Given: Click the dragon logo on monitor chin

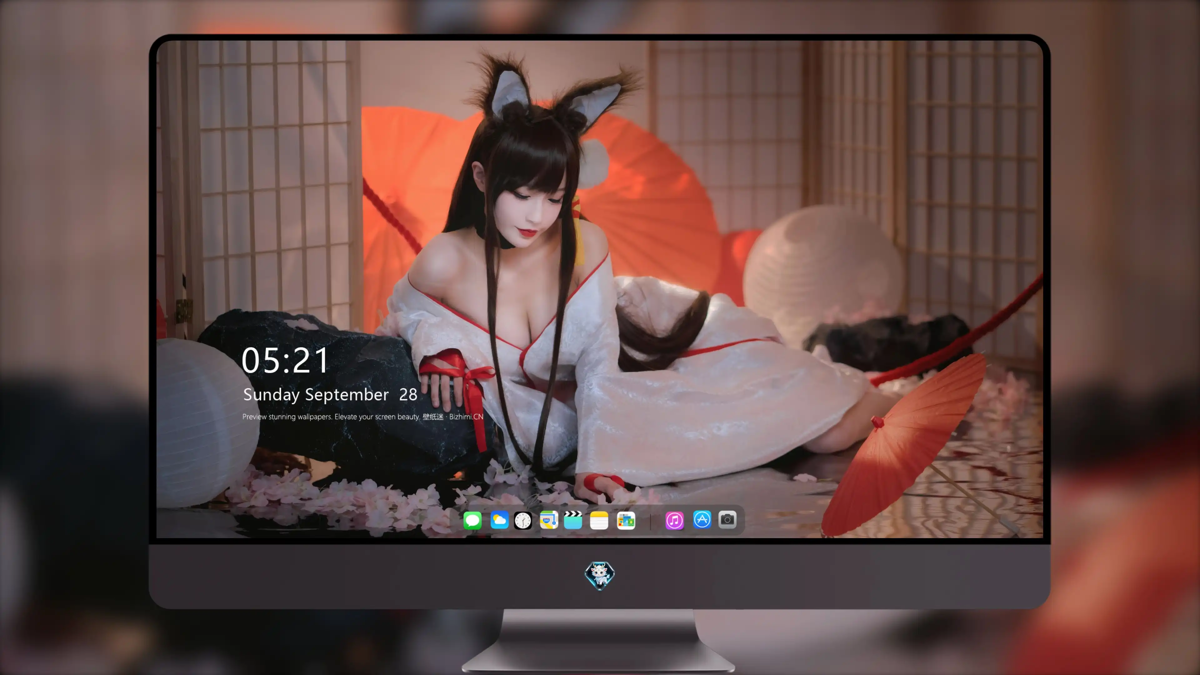Looking at the screenshot, I should [600, 575].
